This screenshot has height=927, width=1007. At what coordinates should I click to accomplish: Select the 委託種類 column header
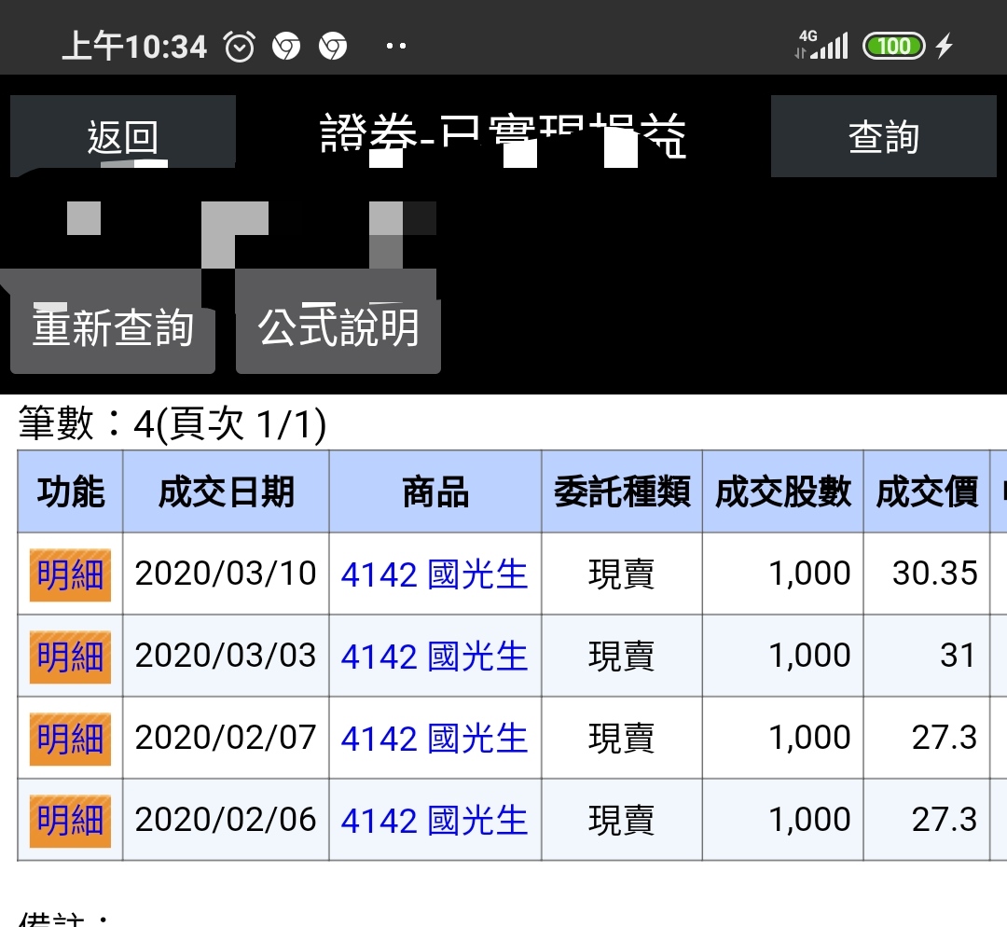(622, 491)
